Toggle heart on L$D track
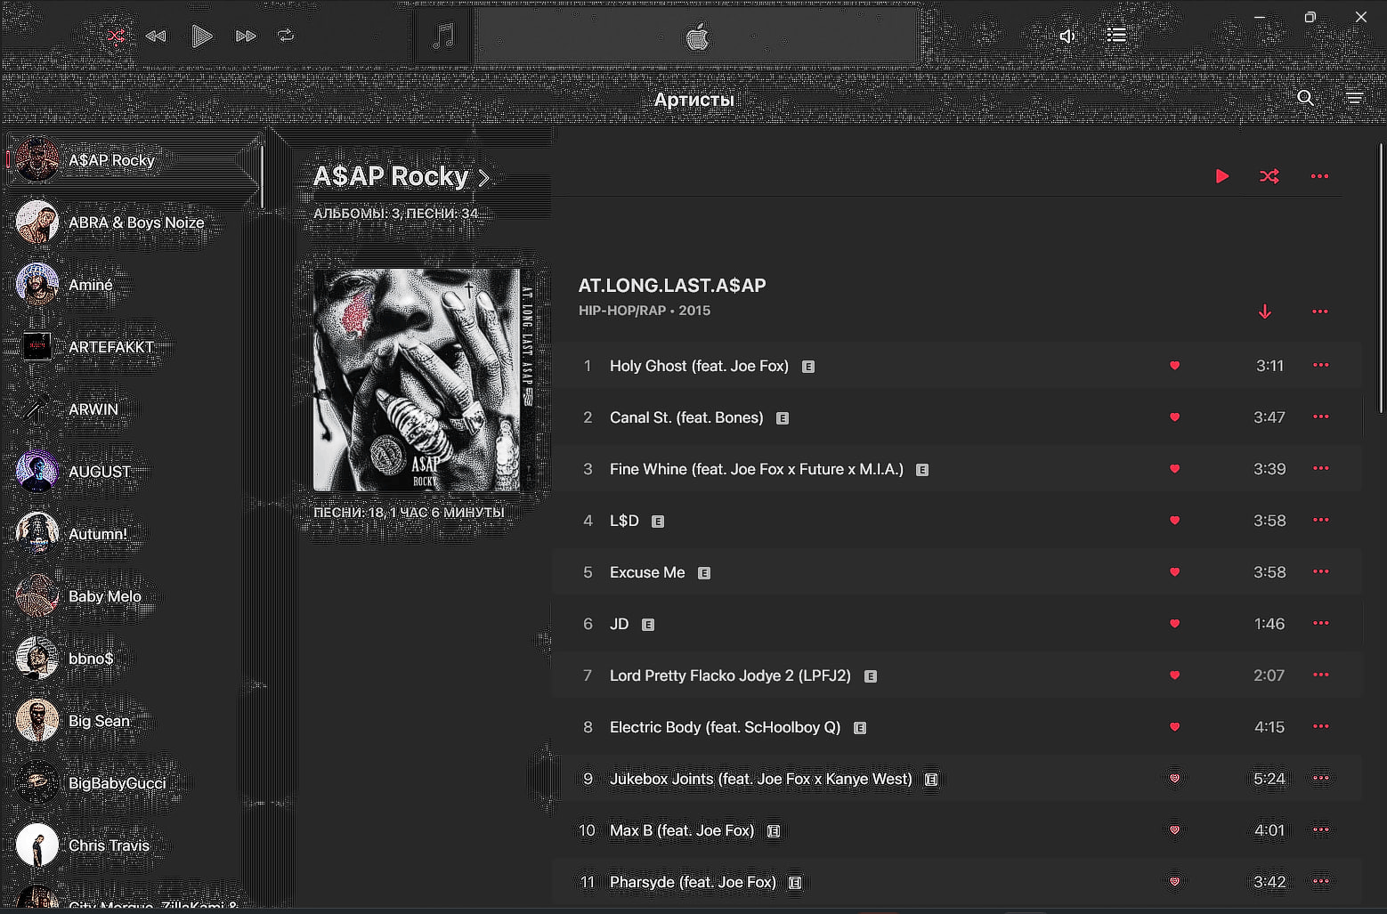Viewport: 1387px width, 914px height. pos(1174,521)
